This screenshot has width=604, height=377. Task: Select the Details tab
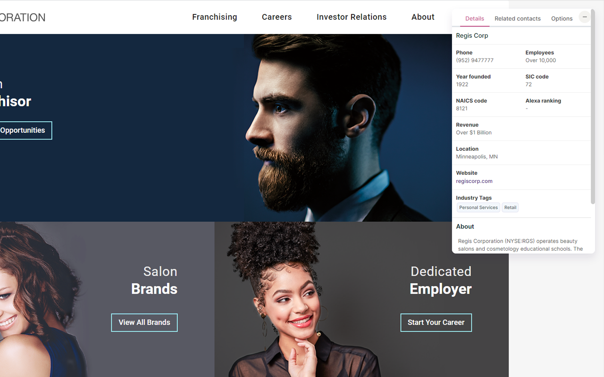click(x=475, y=18)
